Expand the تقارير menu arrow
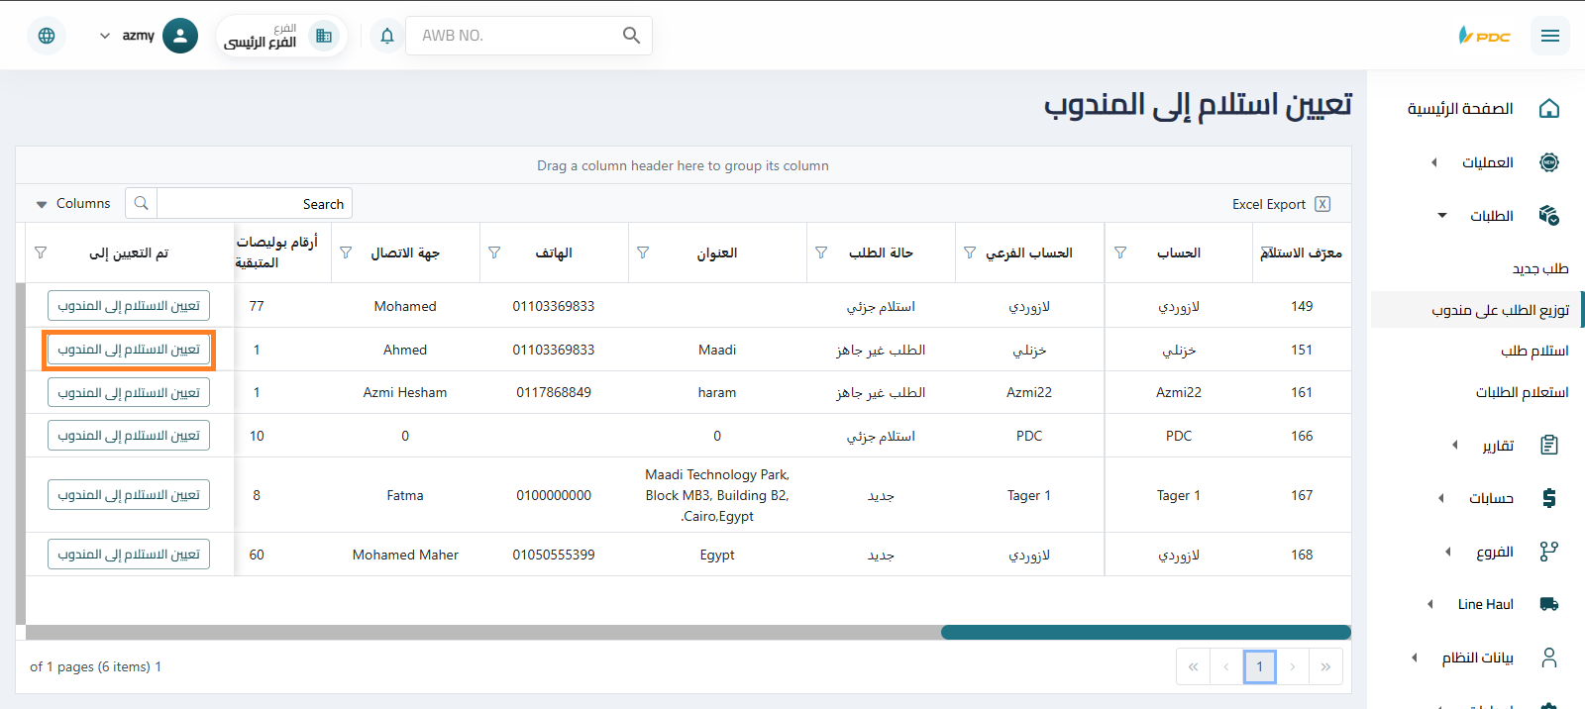Screen dimensions: 1585x709 1454,446
